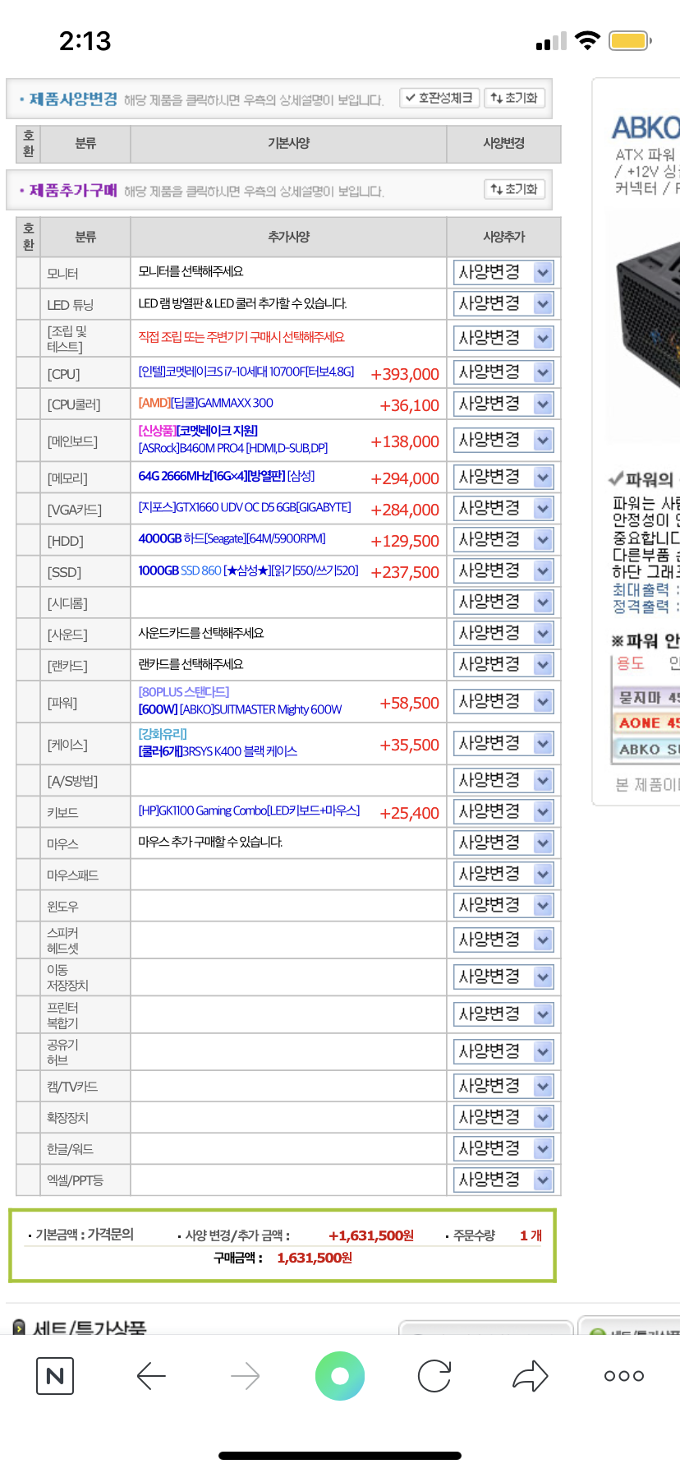Open 사양변경 dropdown for 마우스패드 row
The width and height of the screenshot is (680, 1473).
[503, 874]
